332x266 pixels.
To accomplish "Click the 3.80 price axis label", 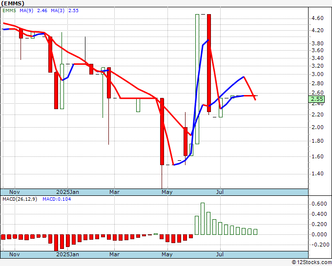I will tap(317, 43).
